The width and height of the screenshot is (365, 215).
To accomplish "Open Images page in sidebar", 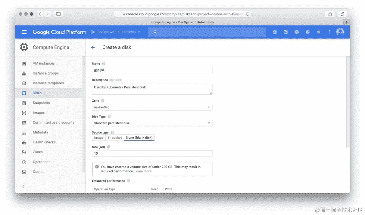I will pyautogui.click(x=39, y=113).
